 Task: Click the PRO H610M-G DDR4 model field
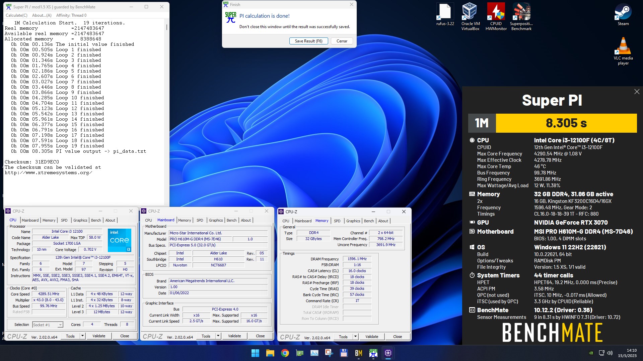click(x=200, y=239)
